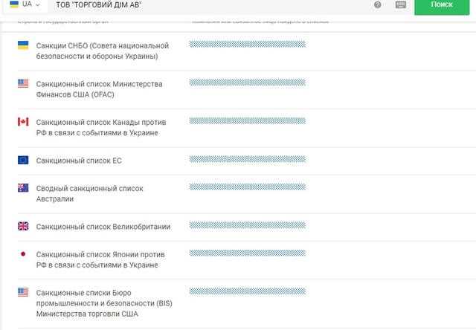Click the Ukraine flag beside Санкции СНБО

[23, 45]
